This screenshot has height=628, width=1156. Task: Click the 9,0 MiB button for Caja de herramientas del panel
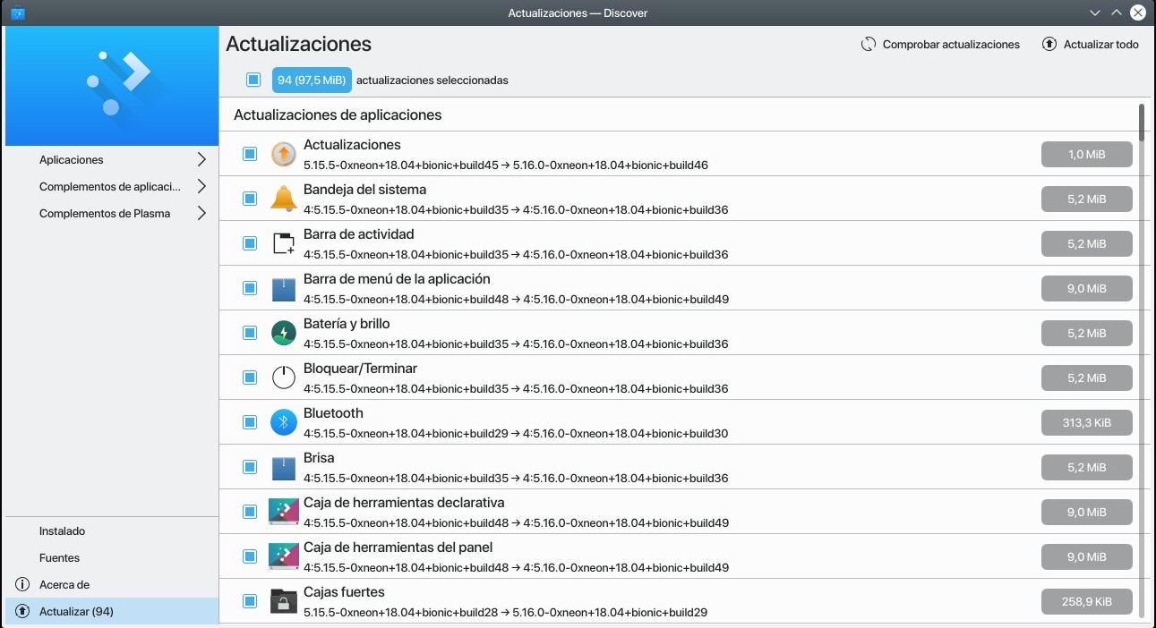coord(1086,556)
